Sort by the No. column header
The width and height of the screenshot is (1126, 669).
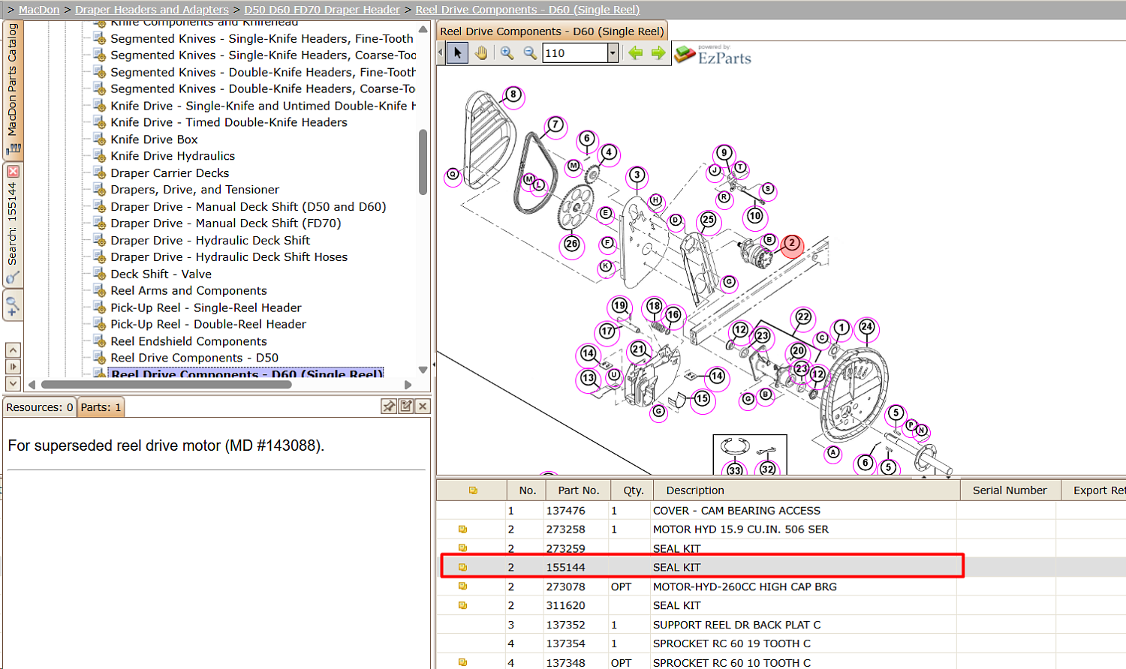point(527,490)
